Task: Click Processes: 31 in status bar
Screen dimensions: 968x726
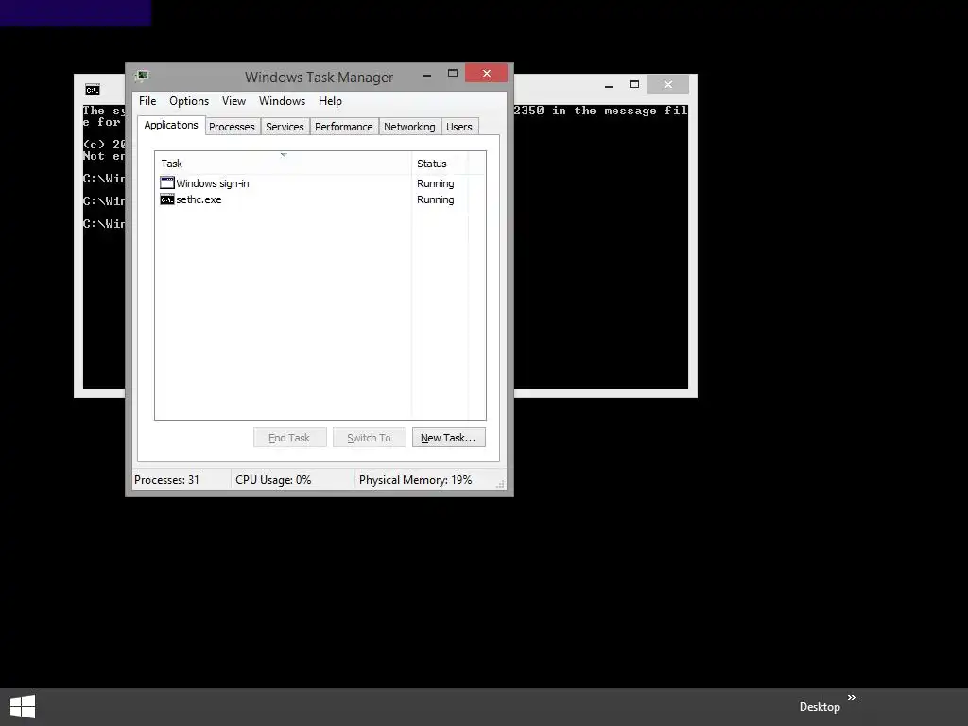Action: pyautogui.click(x=166, y=479)
